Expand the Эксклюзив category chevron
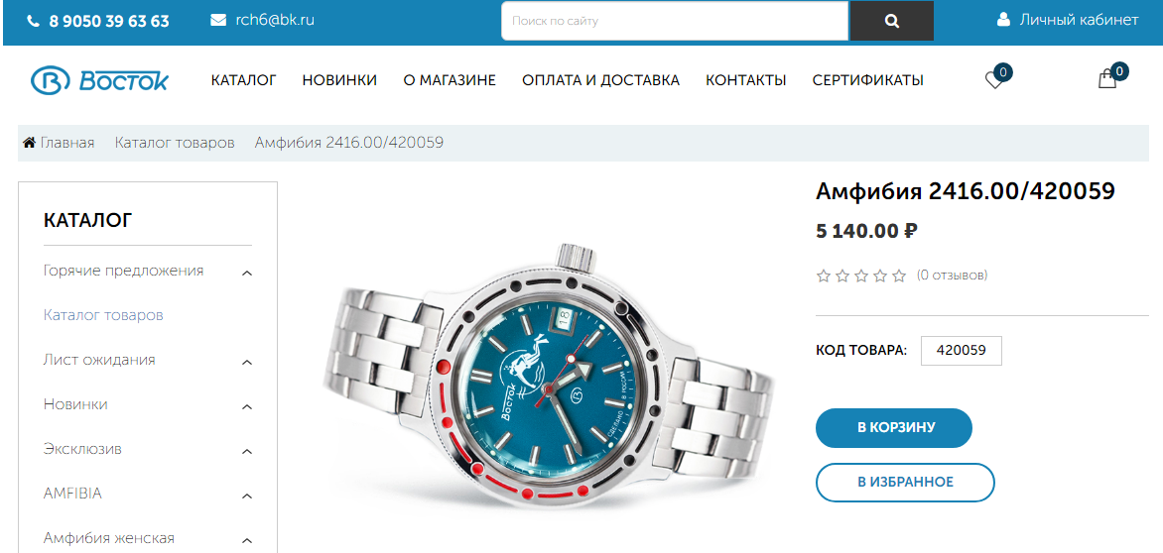Image resolution: width=1163 pixels, height=553 pixels. tap(247, 452)
